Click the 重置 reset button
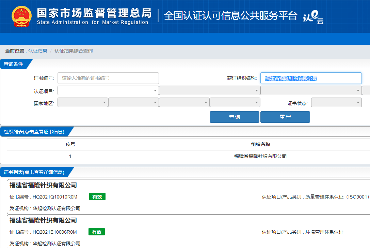Viewport: 370px width, 248px height. tap(285, 117)
